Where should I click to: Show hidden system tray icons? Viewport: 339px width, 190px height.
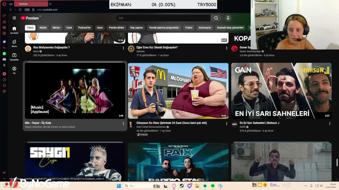[x=305, y=186]
